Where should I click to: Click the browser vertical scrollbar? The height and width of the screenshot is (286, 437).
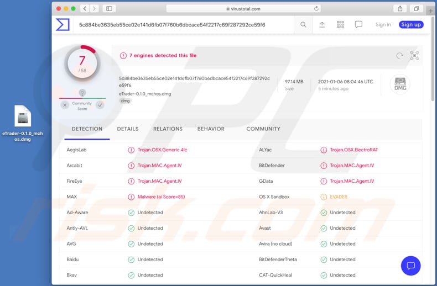[433, 59]
